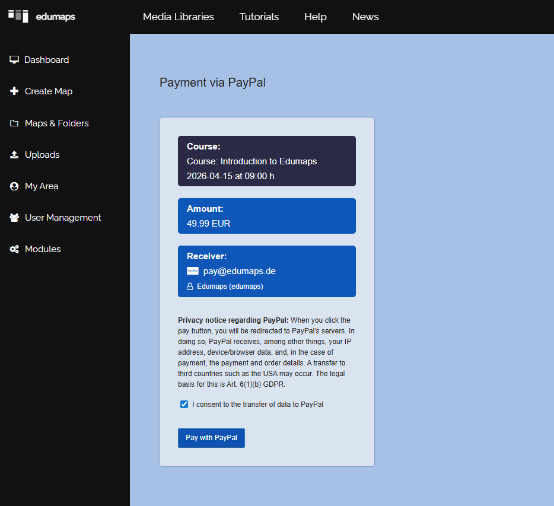
Task: Open the Media Libraries menu
Action: 178,17
